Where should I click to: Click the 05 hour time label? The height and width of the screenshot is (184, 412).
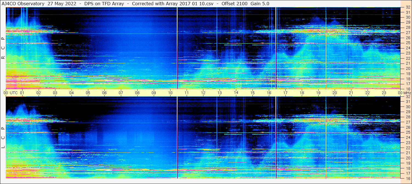88,93
